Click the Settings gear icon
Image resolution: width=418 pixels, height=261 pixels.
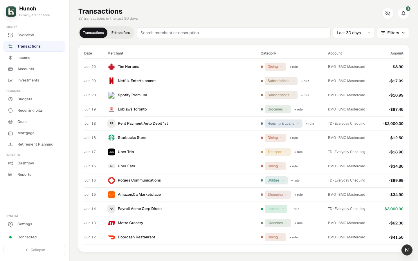pos(10,224)
